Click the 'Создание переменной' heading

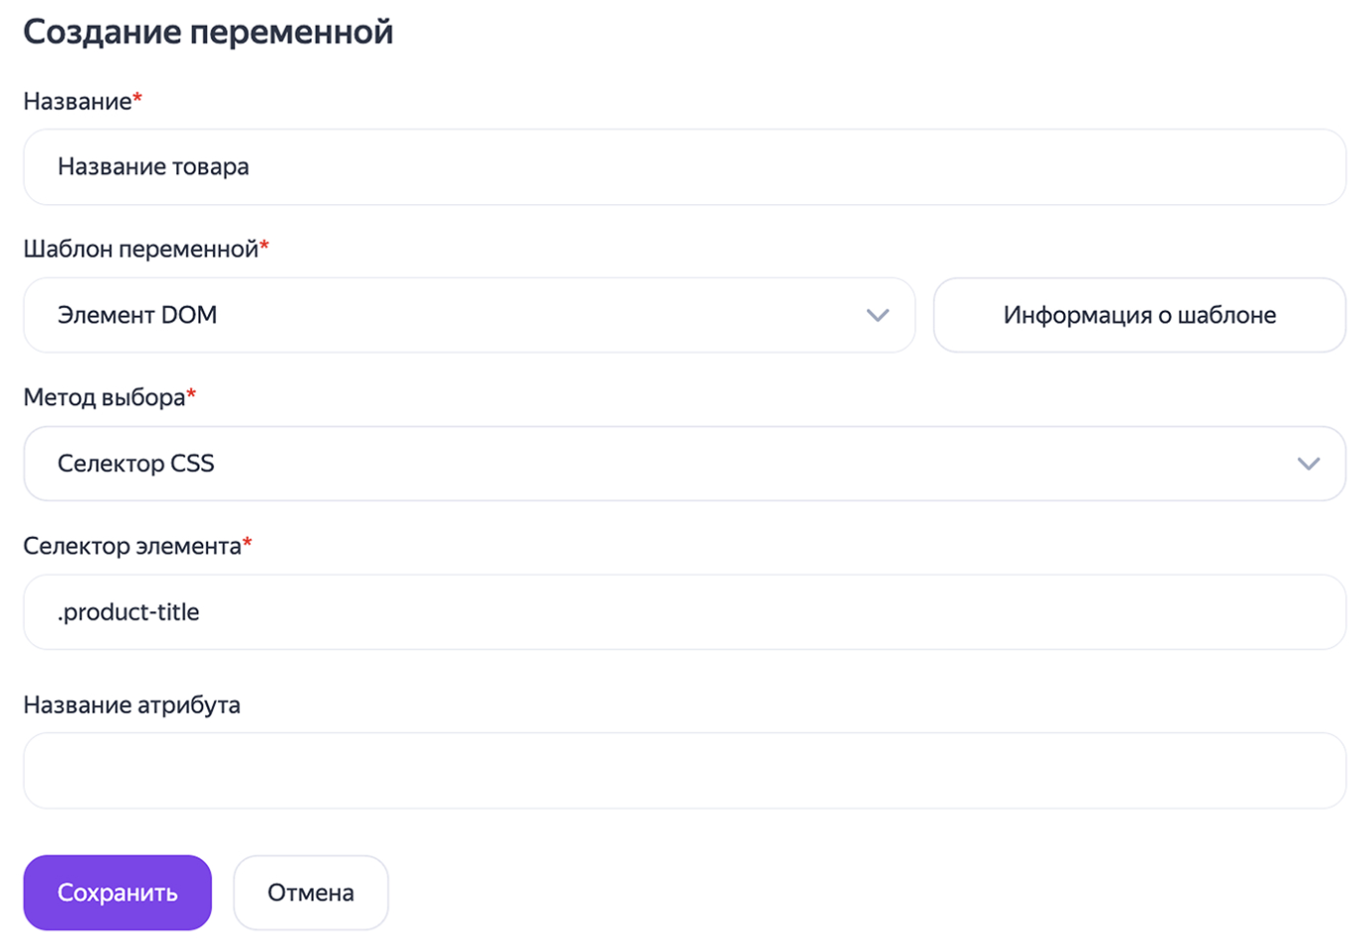coord(208,32)
